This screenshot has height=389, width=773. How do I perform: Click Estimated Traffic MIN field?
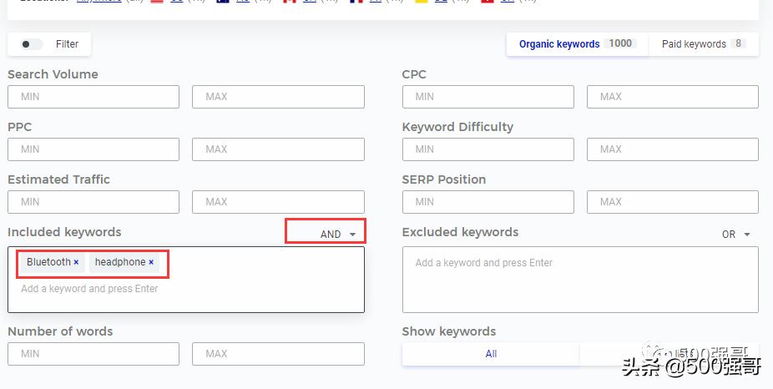[x=93, y=202]
